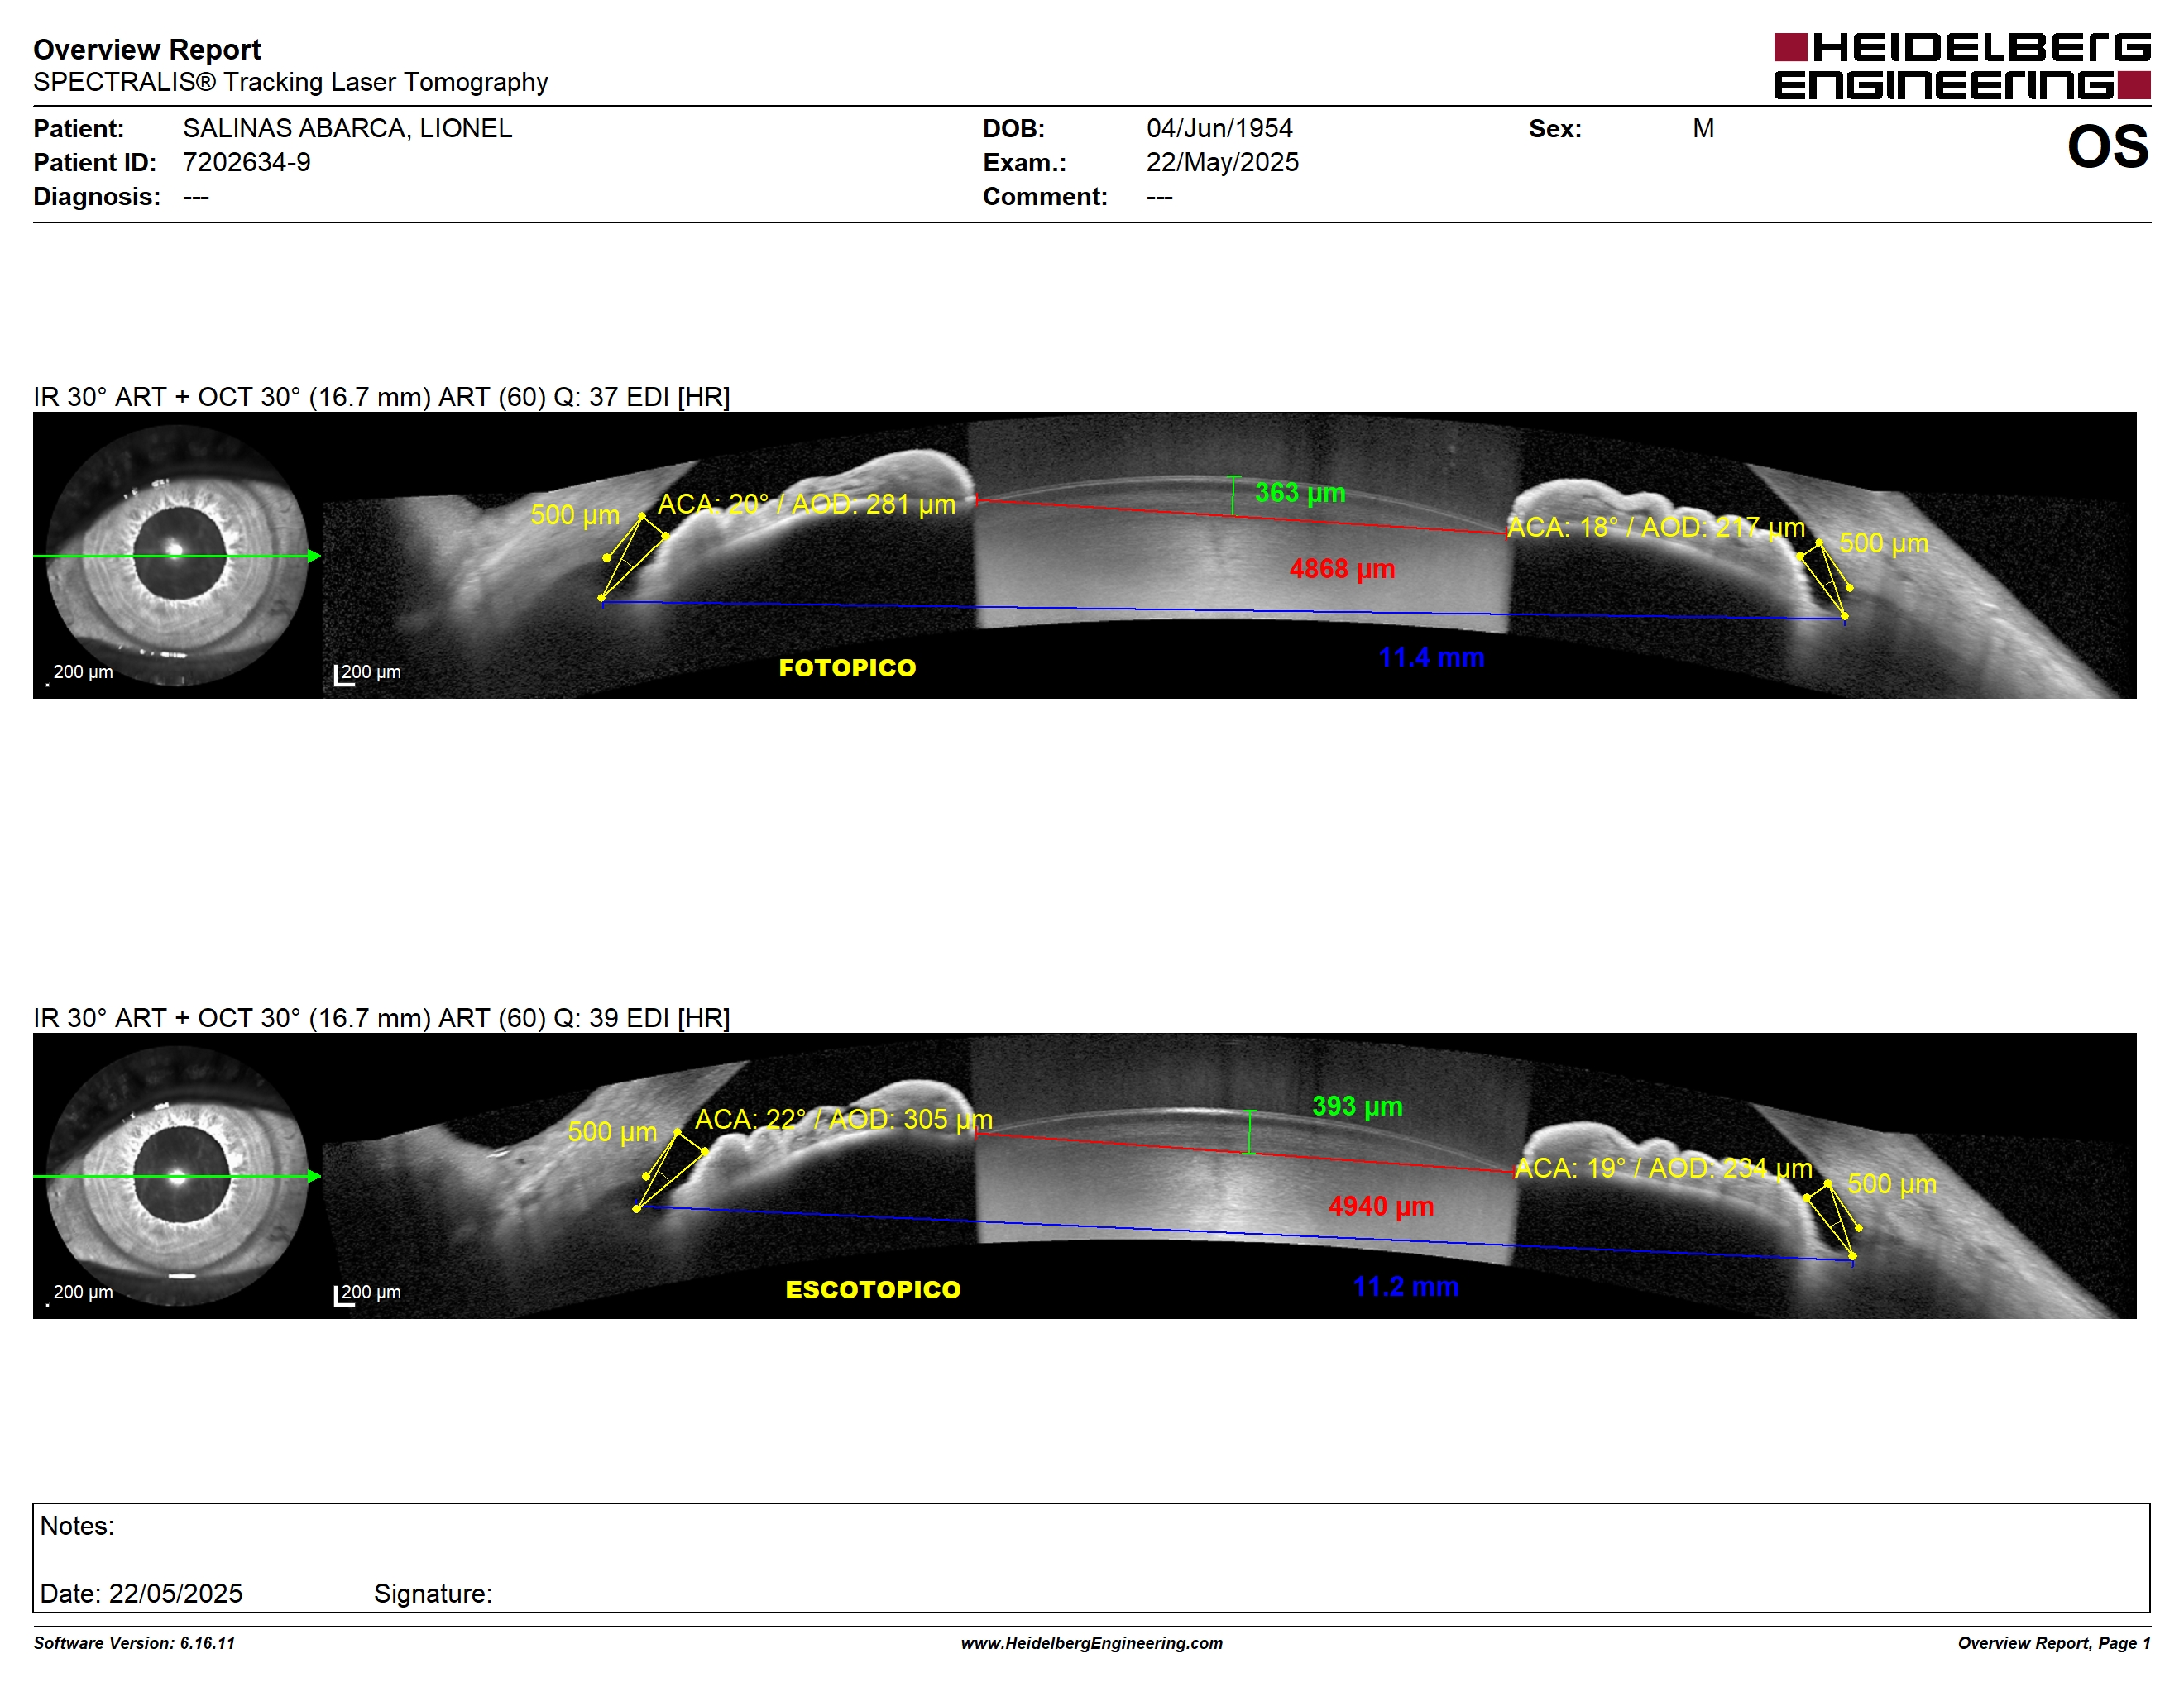Click the green scan arrowhead on lower IR image
This screenshot has height=1687, width=2184.
(314, 1176)
